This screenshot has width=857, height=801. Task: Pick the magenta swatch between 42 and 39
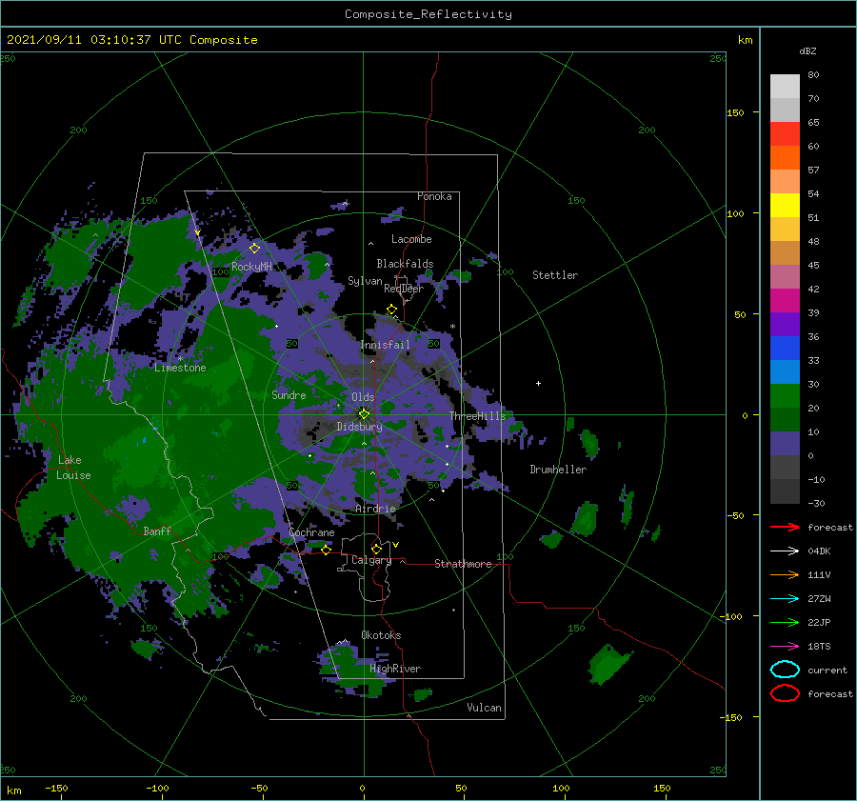tap(785, 300)
